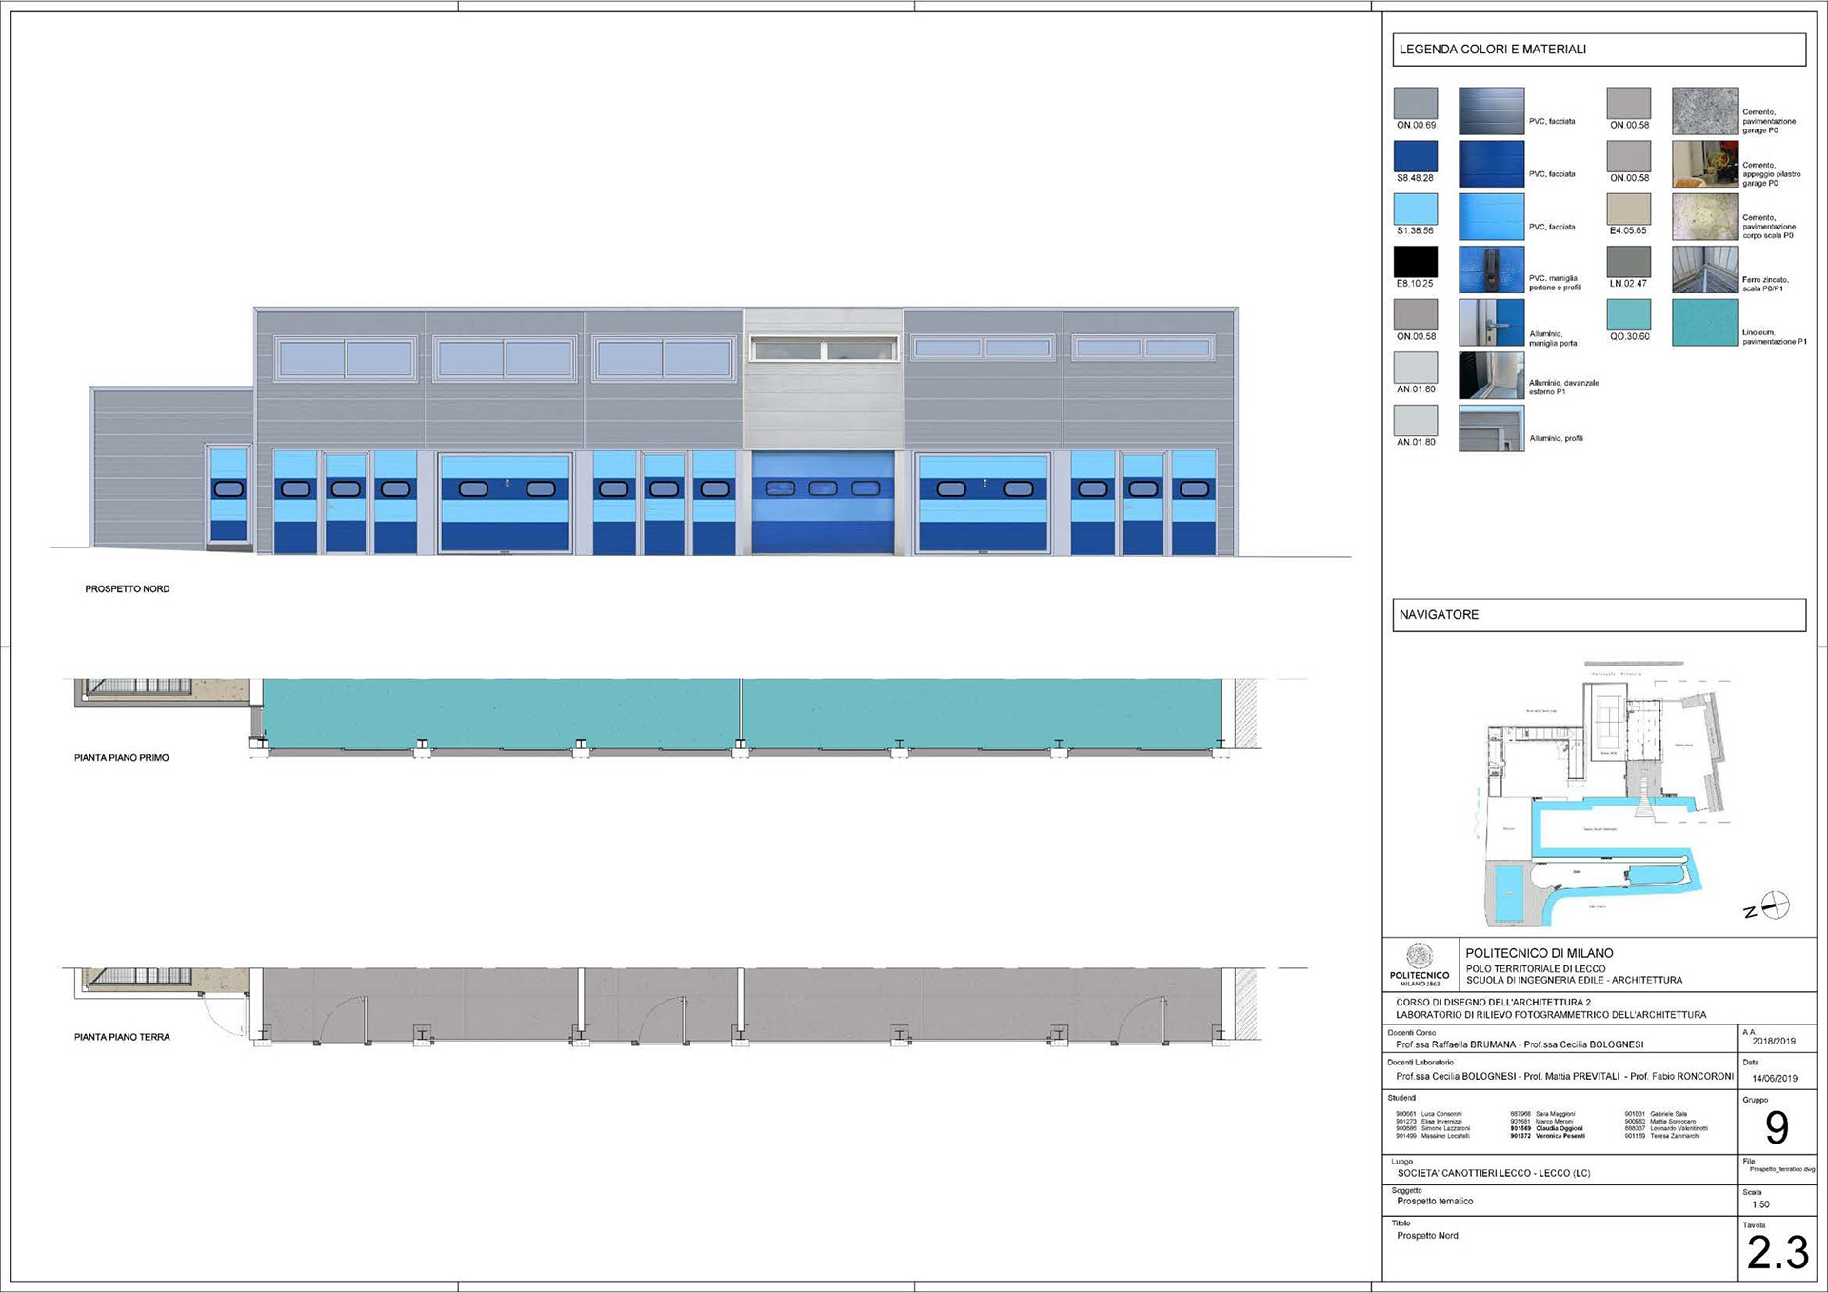1828x1293 pixels.
Task: Open the PVC door handle photo thumbnail
Action: click(1491, 269)
